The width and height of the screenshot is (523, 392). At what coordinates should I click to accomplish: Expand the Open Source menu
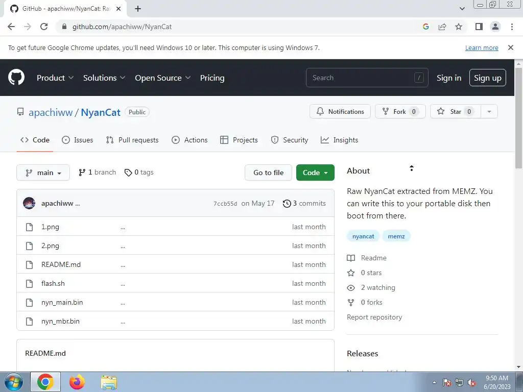(163, 78)
